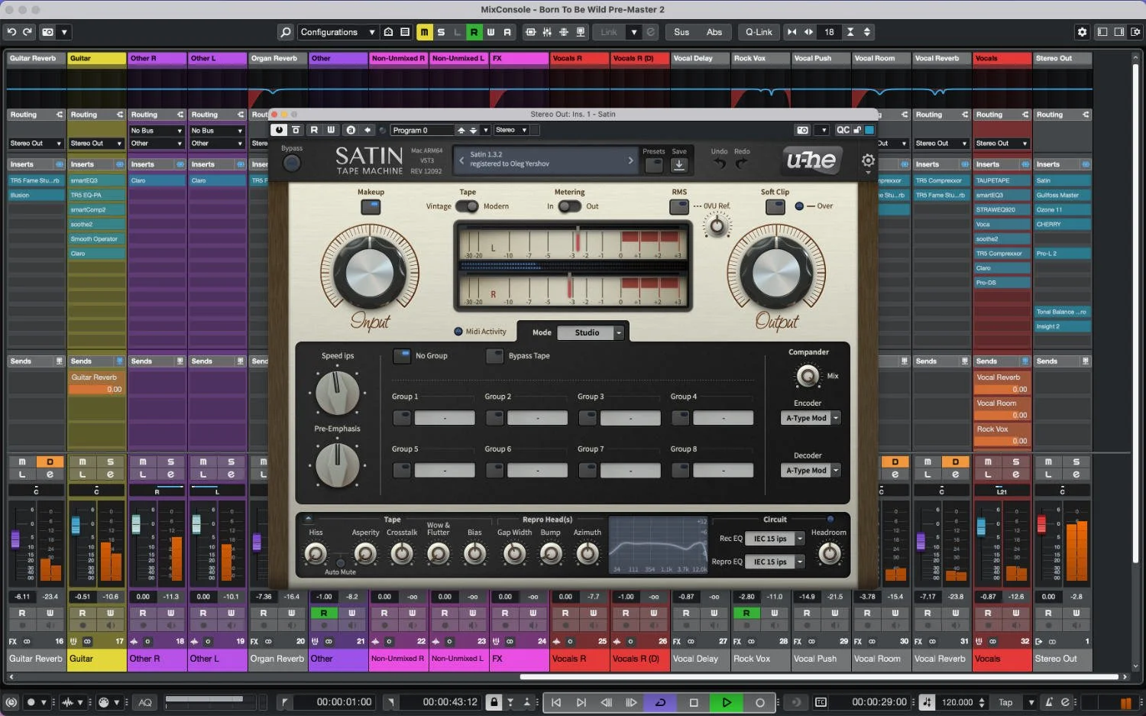The height and width of the screenshot is (716, 1146).
Task: Toggle global read automation R button
Action: click(474, 32)
